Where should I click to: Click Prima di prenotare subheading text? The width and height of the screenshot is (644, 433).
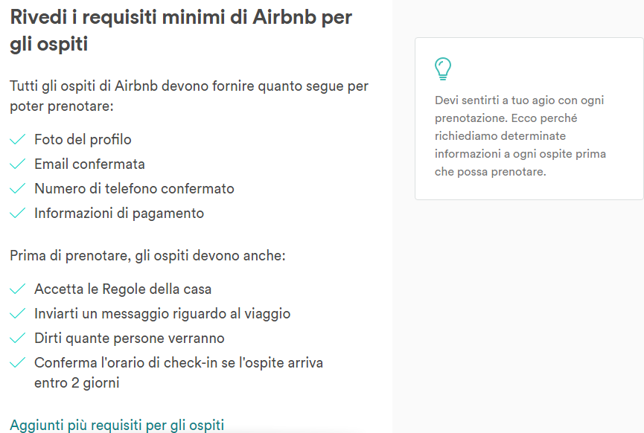click(x=147, y=256)
